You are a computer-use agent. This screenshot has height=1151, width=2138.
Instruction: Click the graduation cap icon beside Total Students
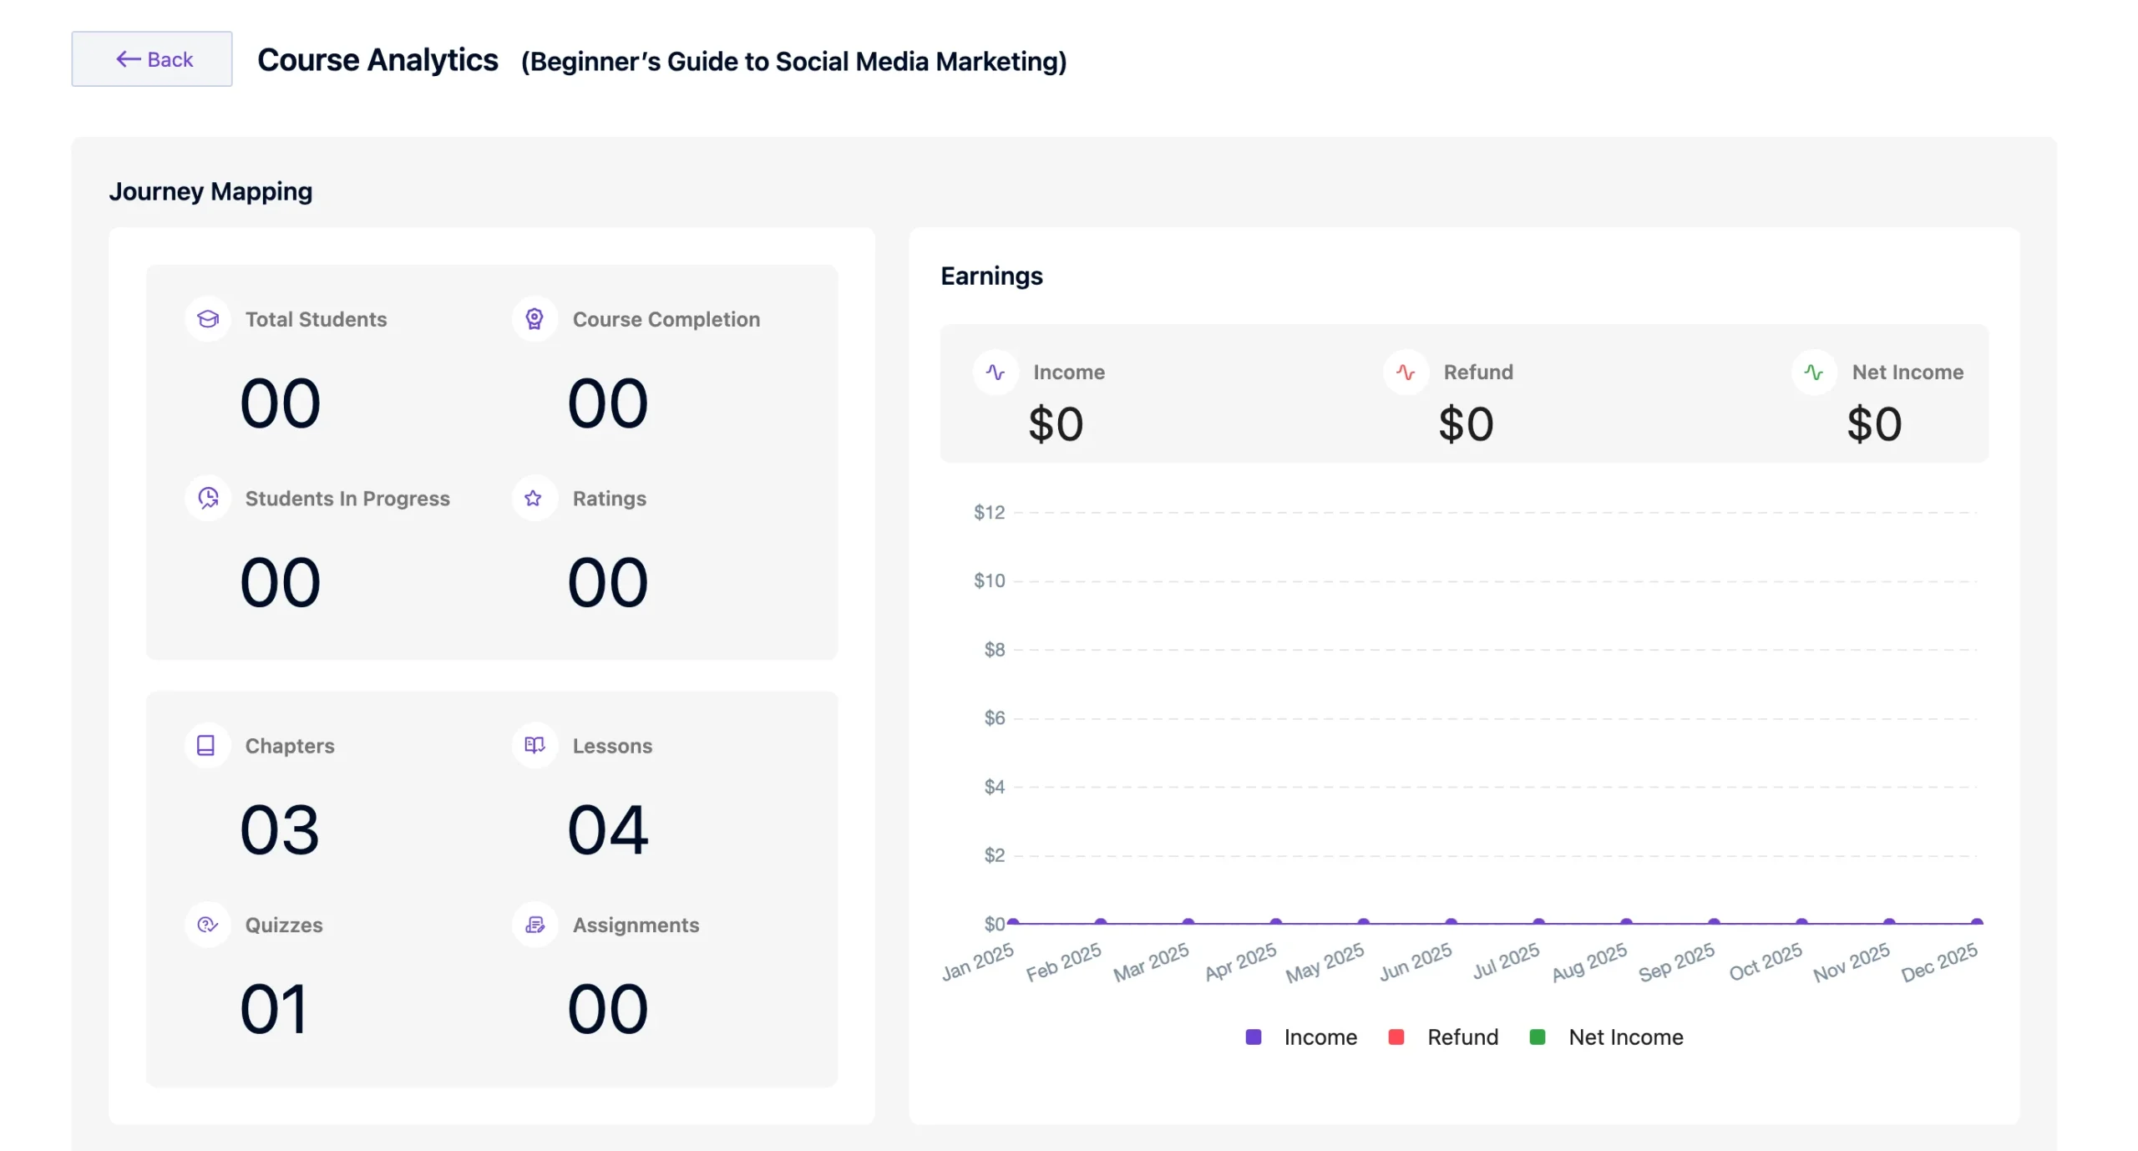point(207,318)
